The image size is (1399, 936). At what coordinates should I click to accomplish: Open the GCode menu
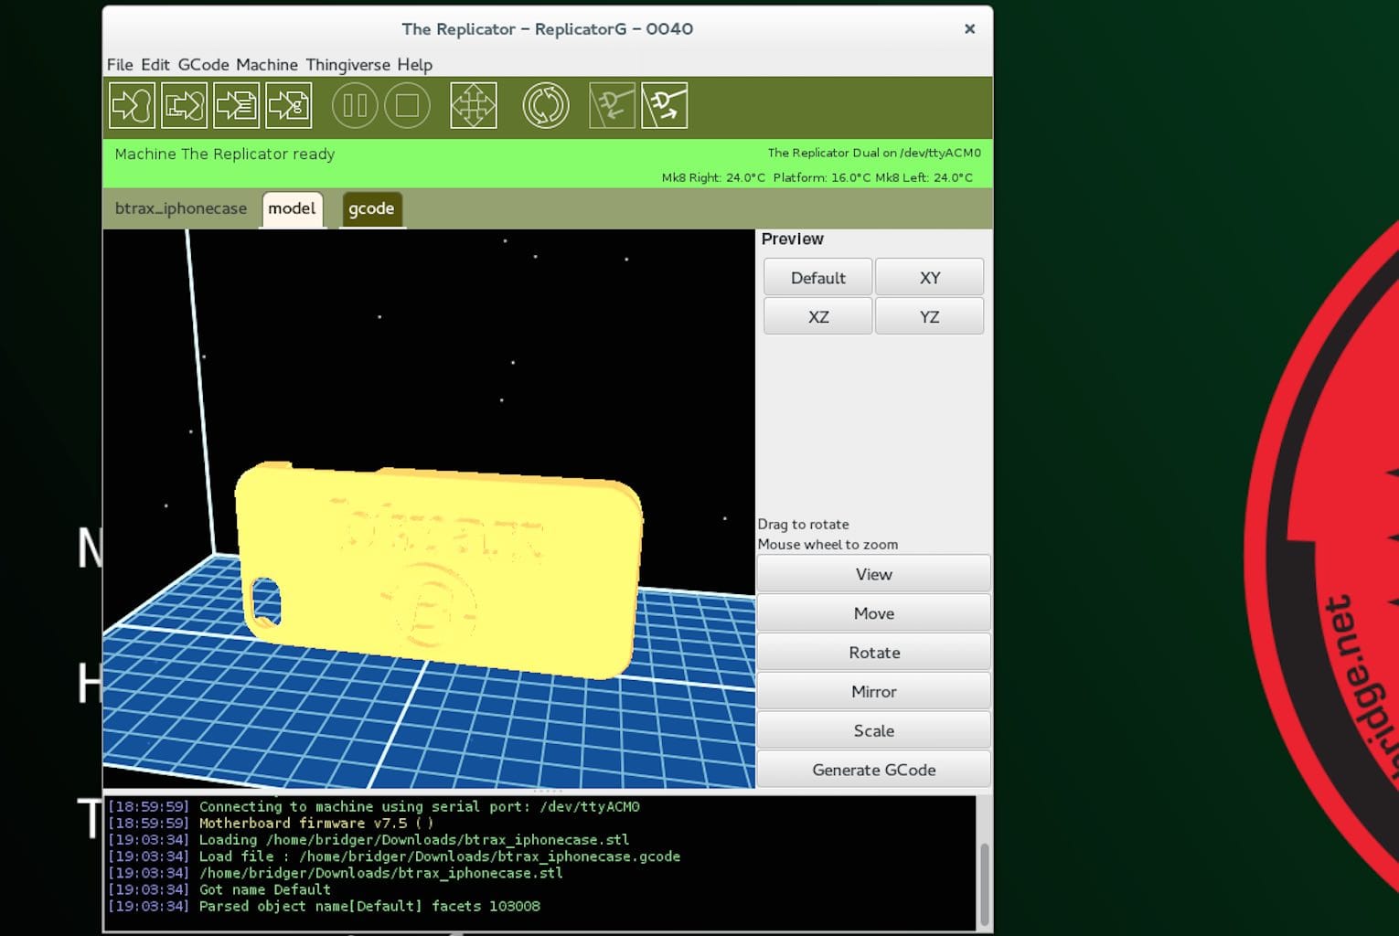pyautogui.click(x=203, y=65)
